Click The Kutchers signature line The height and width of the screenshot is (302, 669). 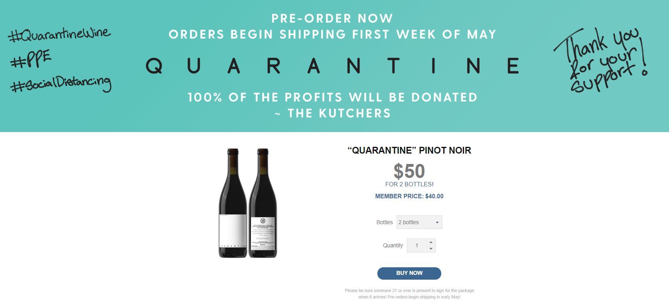(x=333, y=113)
